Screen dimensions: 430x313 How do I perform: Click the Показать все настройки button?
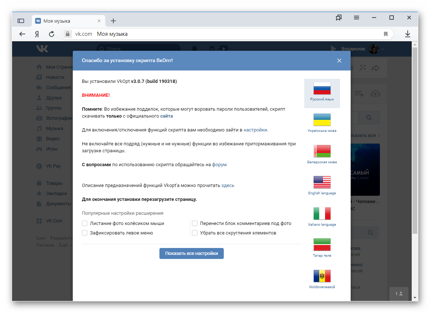coord(191,253)
